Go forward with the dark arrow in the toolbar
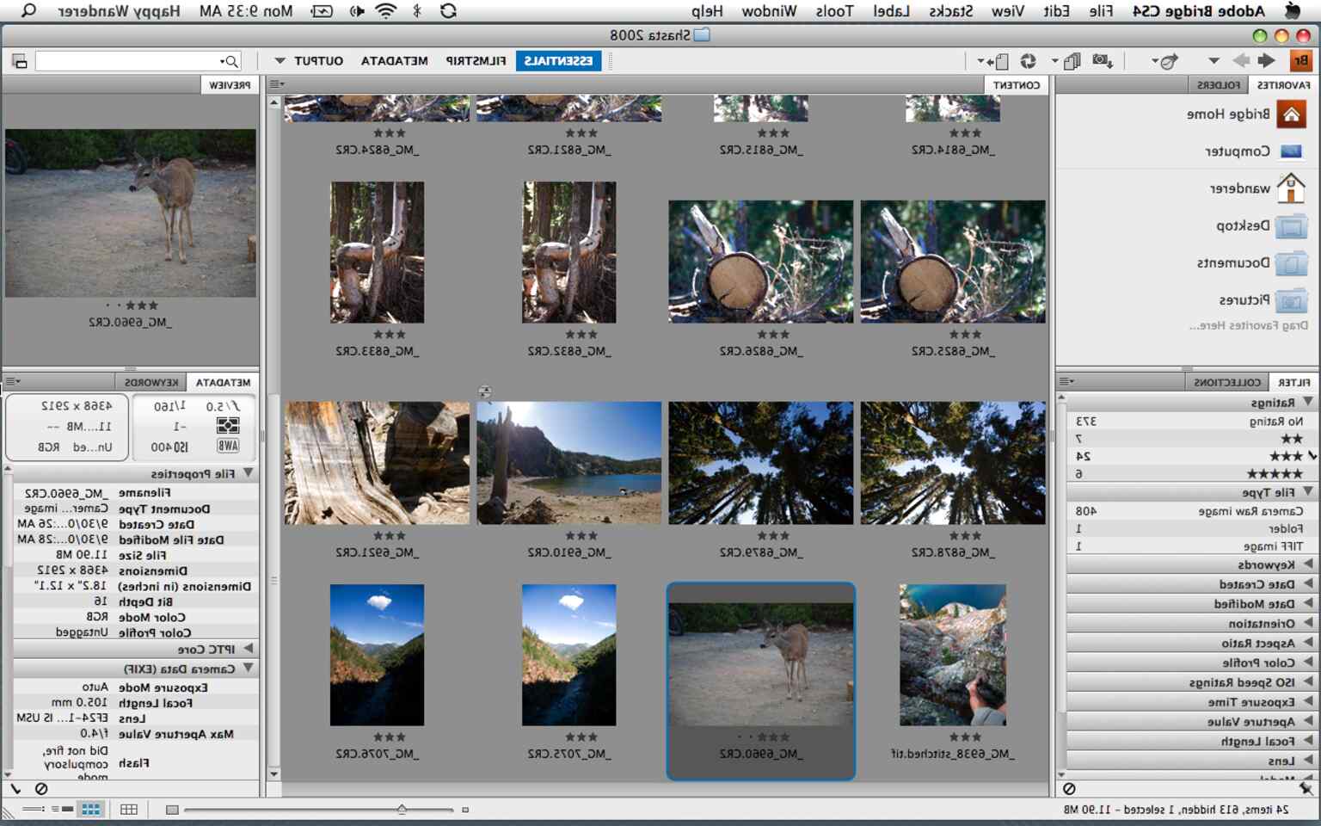 (x=1266, y=61)
